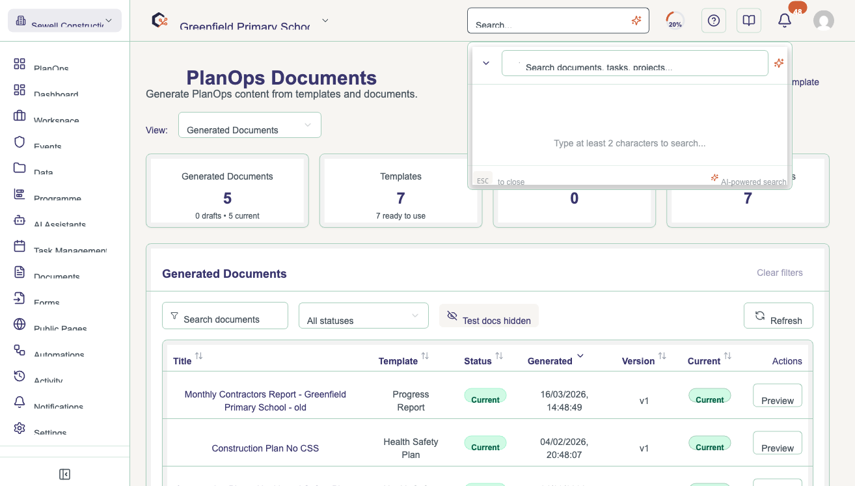The width and height of the screenshot is (855, 486).
Task: Collapse the sidebar panel icon
Action: [x=64, y=474]
